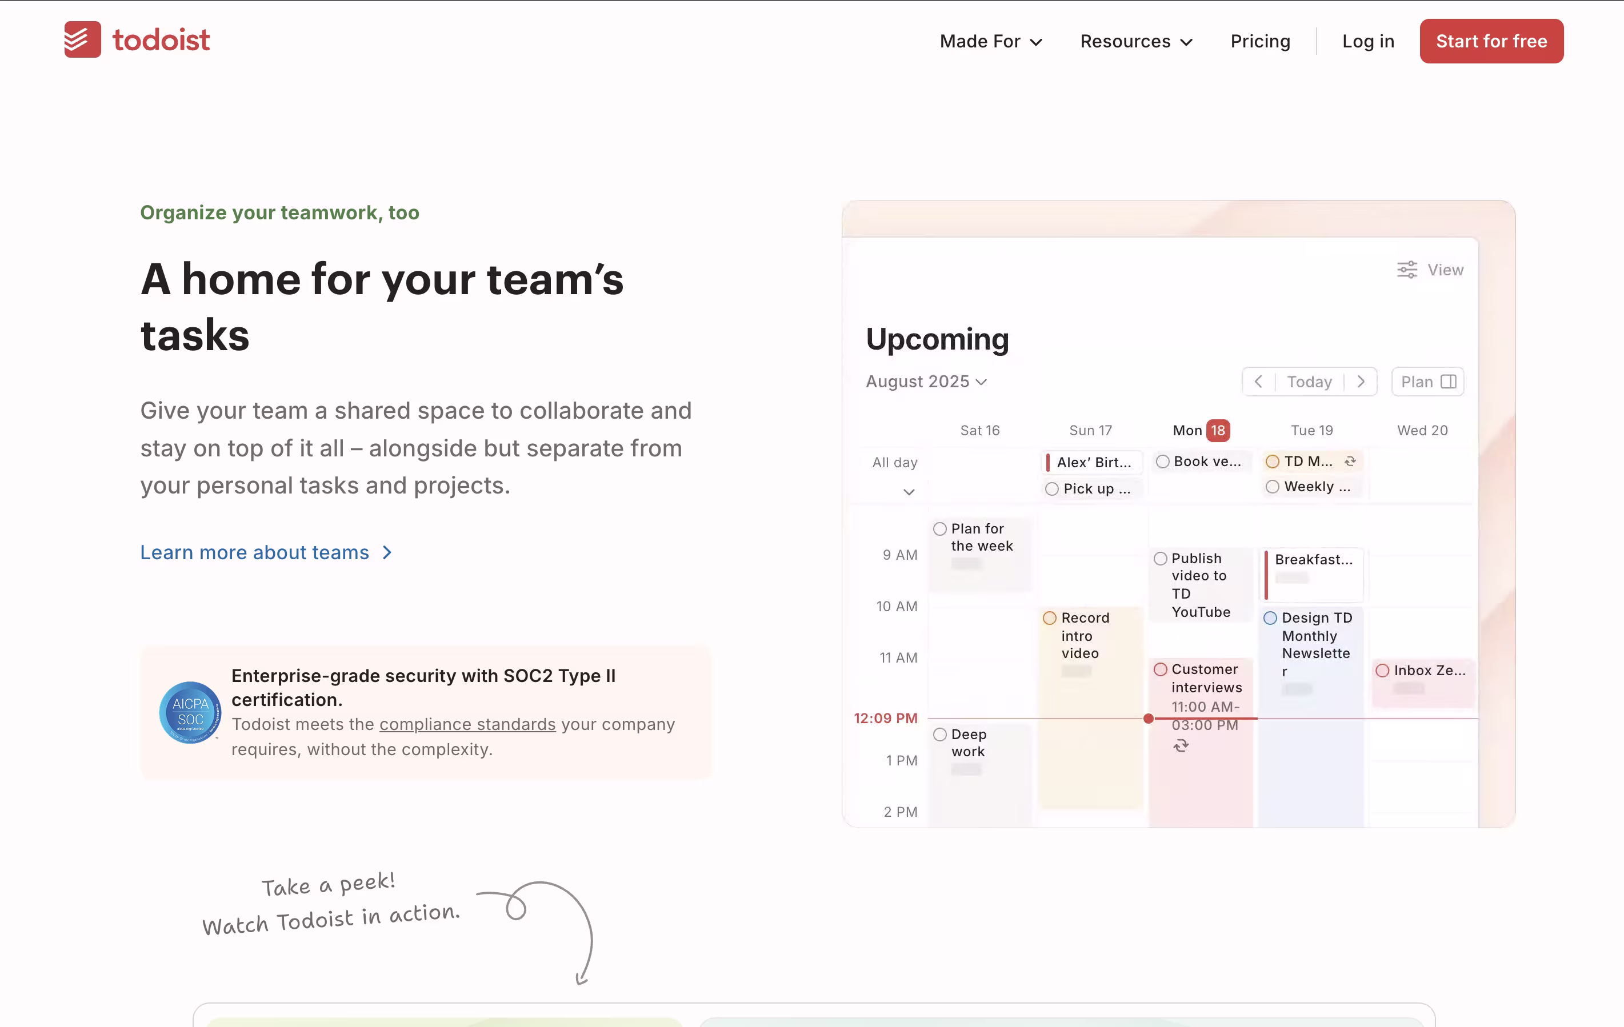
Task: Go to next week with right arrow
Action: 1361,382
